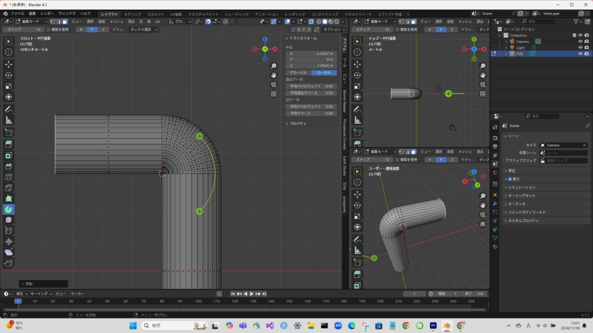Select the Measure tool in front viewport
The height and width of the screenshot is (333, 593).
pyautogui.click(x=9, y=120)
